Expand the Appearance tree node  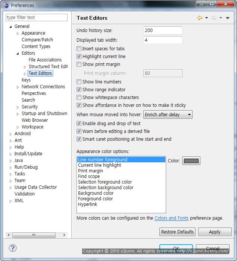pyautogui.click(x=18, y=34)
